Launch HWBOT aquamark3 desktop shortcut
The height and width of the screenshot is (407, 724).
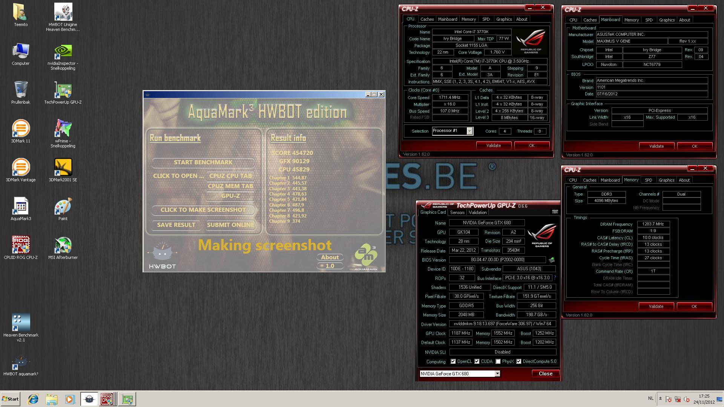[20, 366]
